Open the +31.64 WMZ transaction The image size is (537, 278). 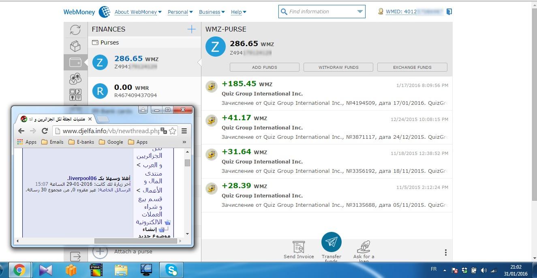[327, 161]
